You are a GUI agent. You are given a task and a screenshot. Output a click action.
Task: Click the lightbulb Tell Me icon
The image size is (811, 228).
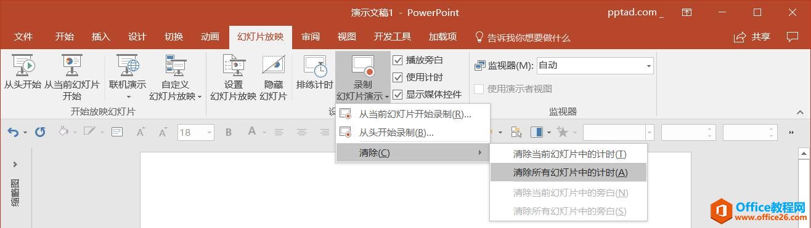[x=479, y=37]
